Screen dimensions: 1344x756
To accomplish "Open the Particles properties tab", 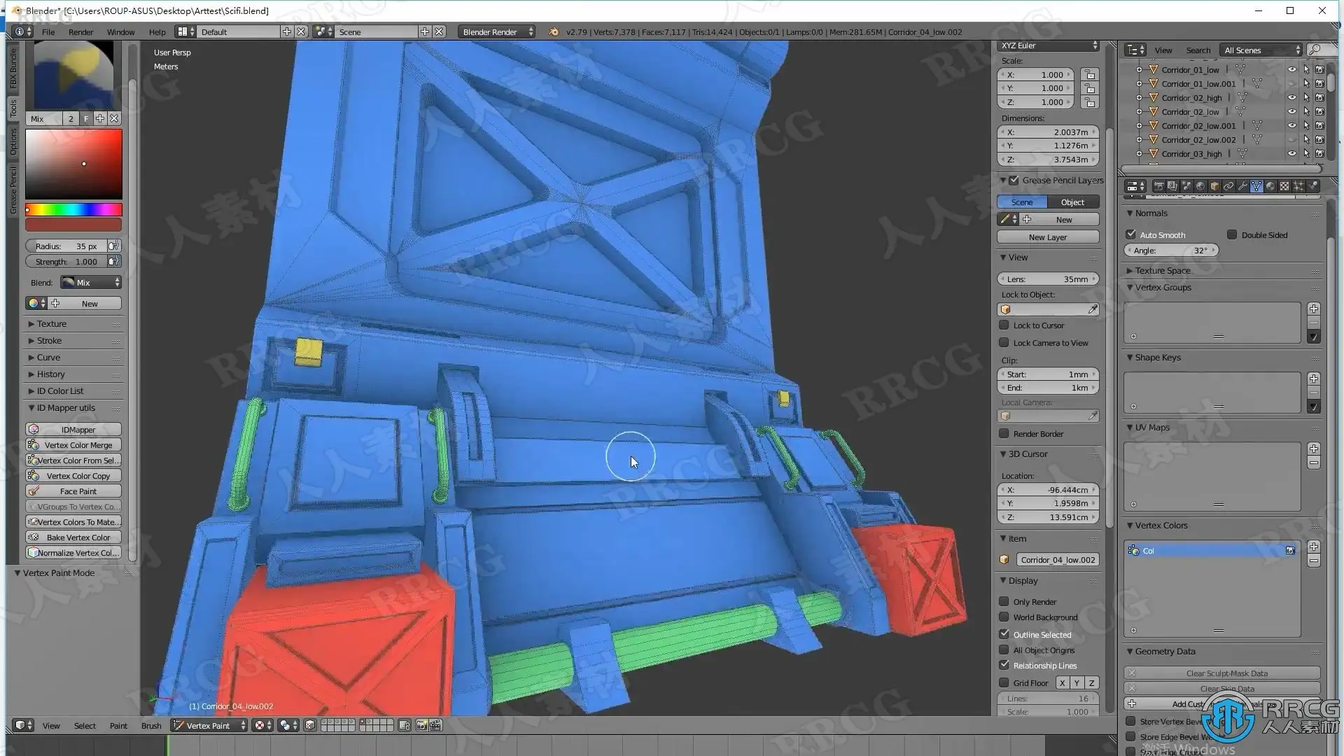I will (1298, 186).
